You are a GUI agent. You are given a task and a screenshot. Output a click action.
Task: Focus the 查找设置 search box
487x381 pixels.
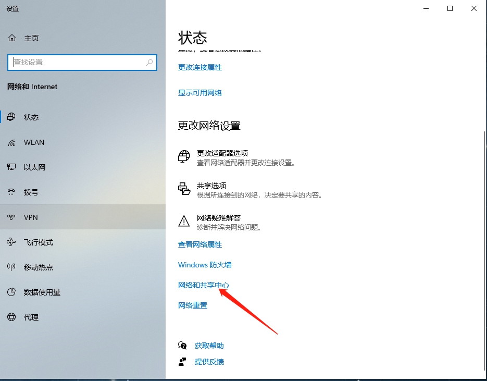(x=82, y=63)
